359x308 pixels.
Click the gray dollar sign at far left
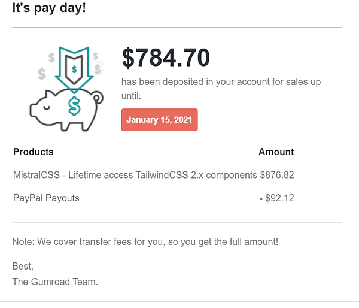[41, 74]
